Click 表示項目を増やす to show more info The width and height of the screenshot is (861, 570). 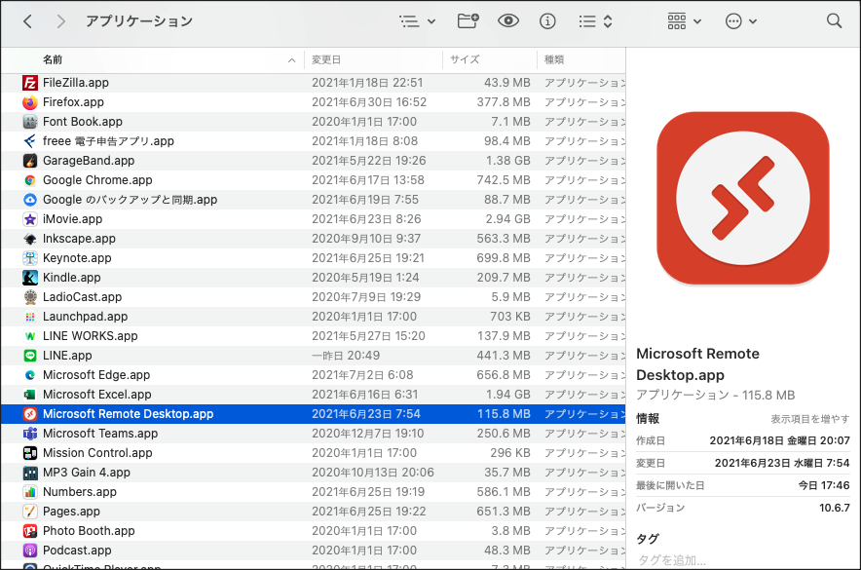click(810, 419)
